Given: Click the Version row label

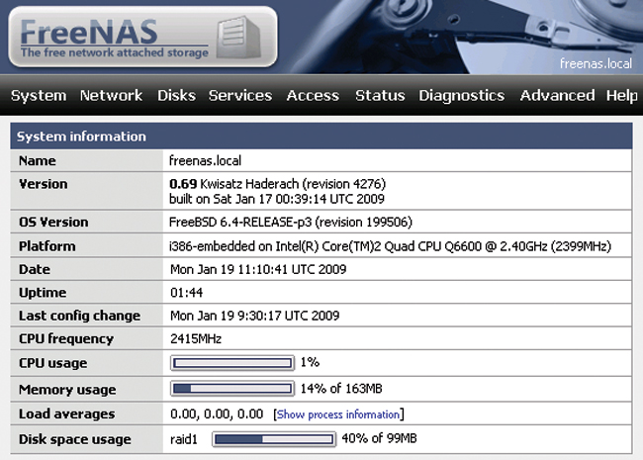Looking at the screenshot, I should tap(44, 184).
